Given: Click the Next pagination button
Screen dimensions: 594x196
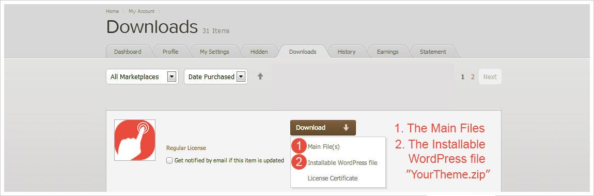Looking at the screenshot, I should tap(490, 77).
